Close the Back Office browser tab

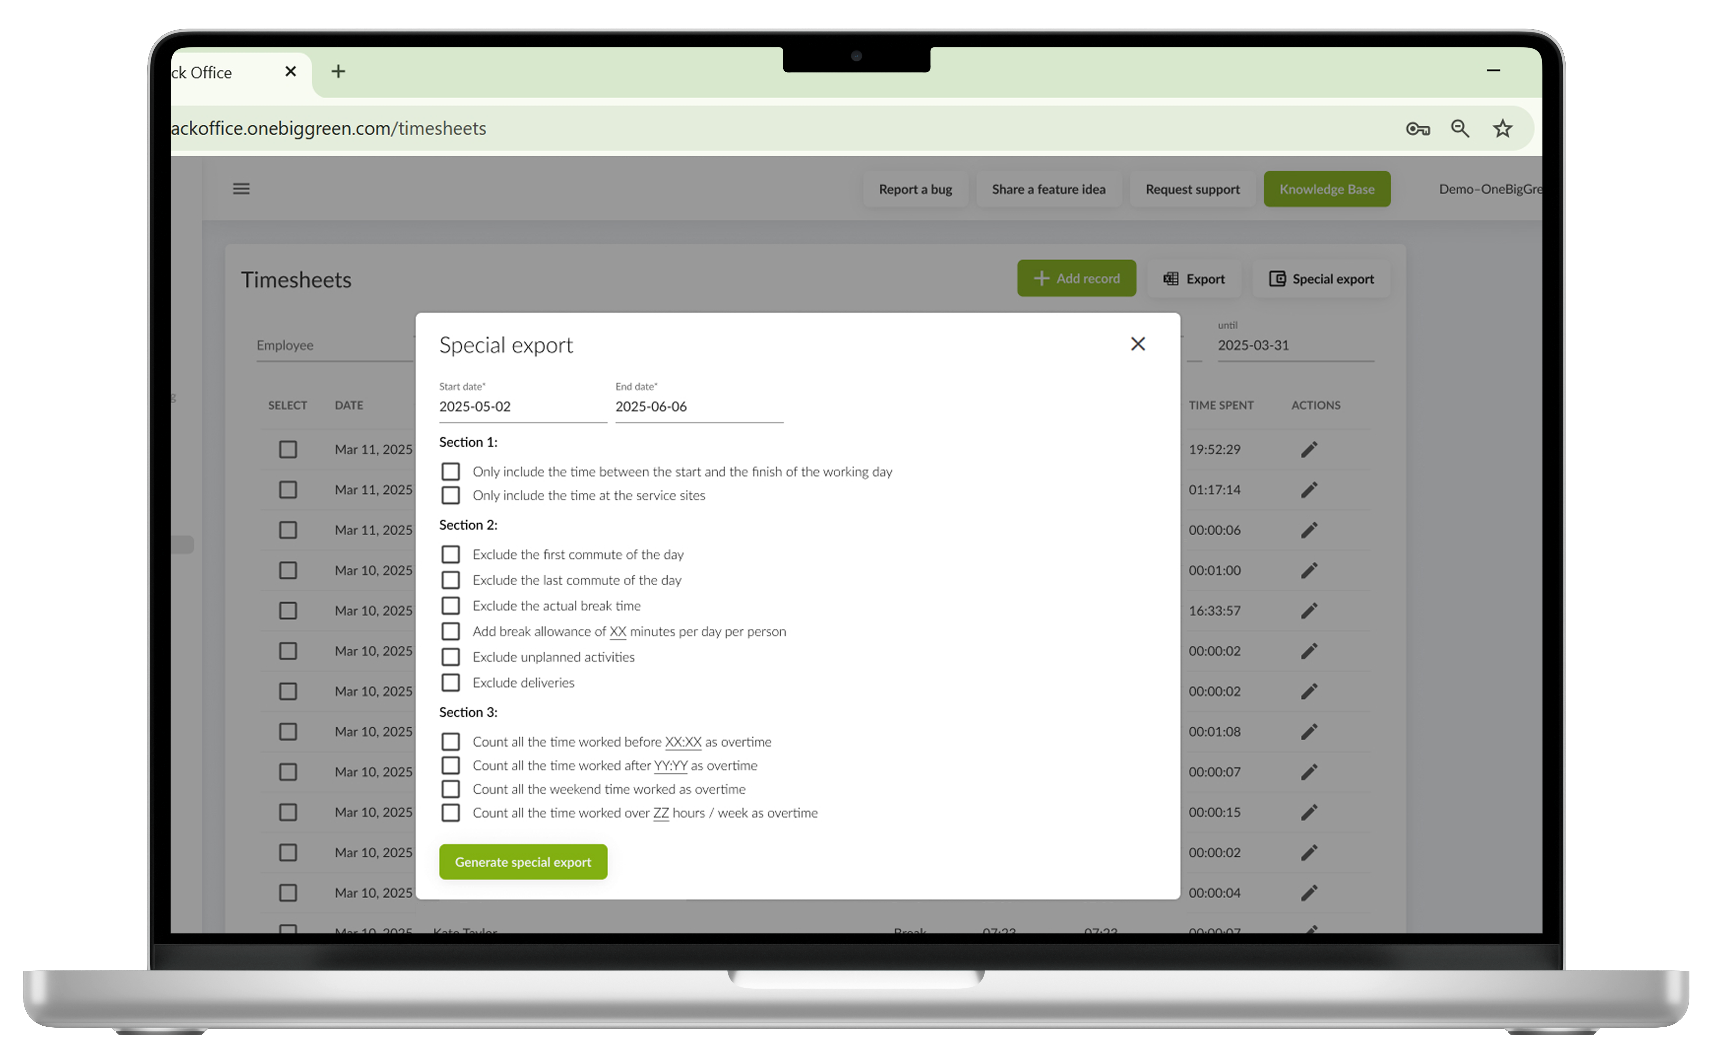point(291,71)
